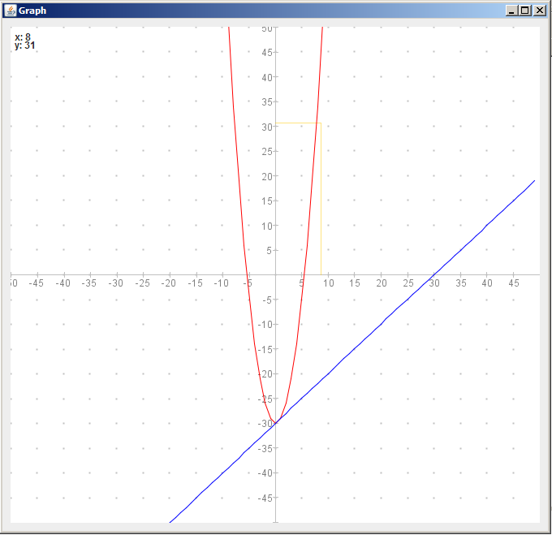Click the '-10' label on the horizontal axis

coord(221,283)
